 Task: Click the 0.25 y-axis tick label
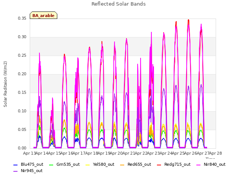tap(22, 55)
